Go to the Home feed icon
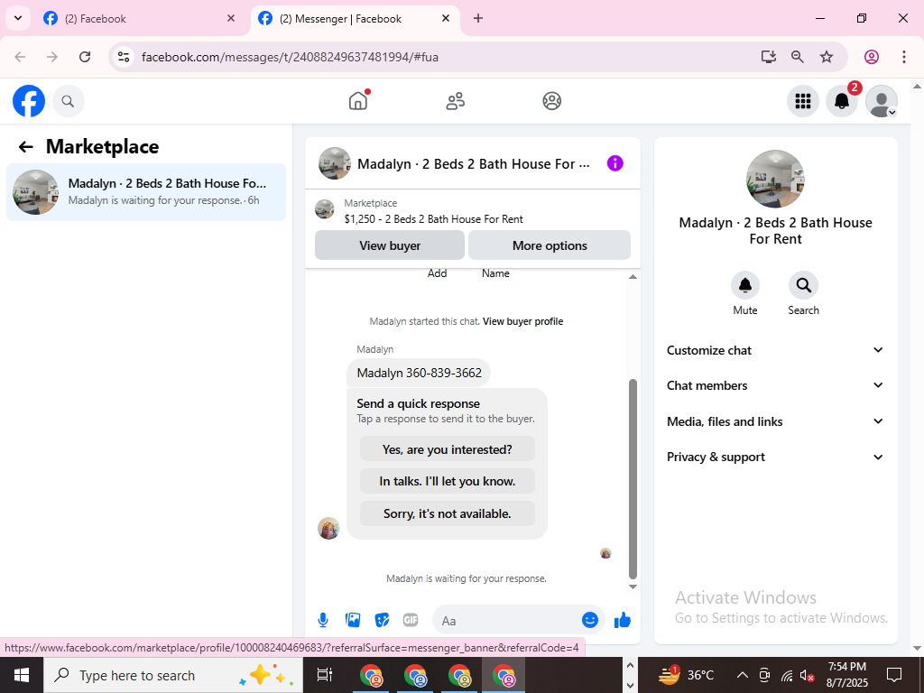Image resolution: width=924 pixels, height=693 pixels. [x=358, y=101]
